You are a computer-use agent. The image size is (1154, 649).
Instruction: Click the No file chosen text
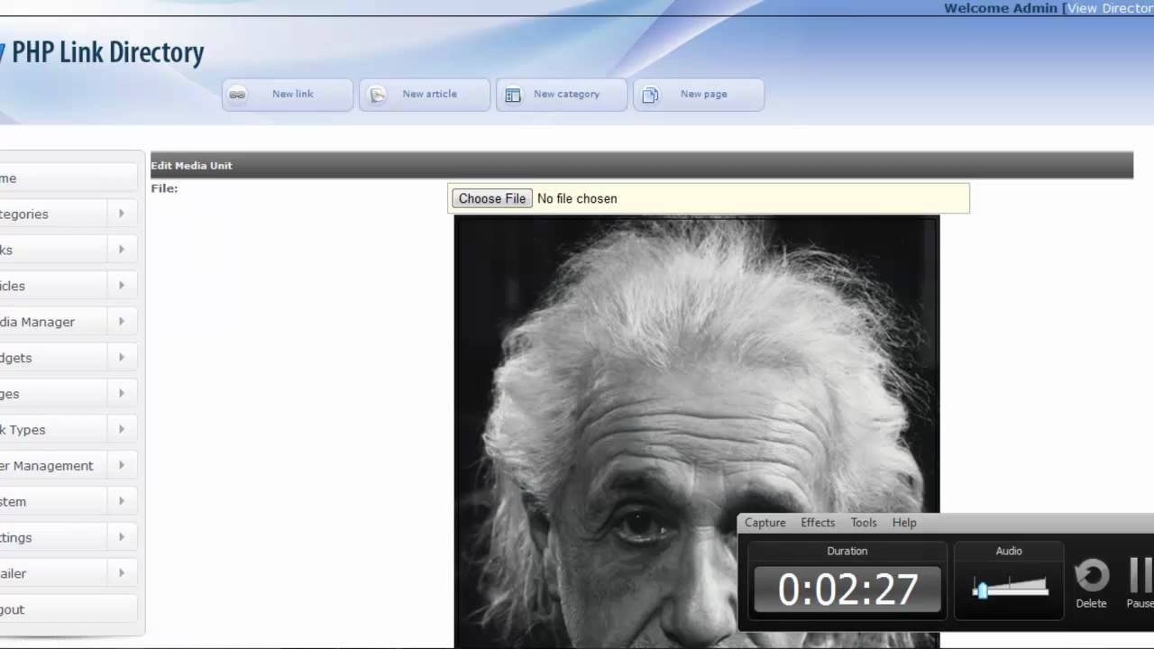pyautogui.click(x=577, y=198)
